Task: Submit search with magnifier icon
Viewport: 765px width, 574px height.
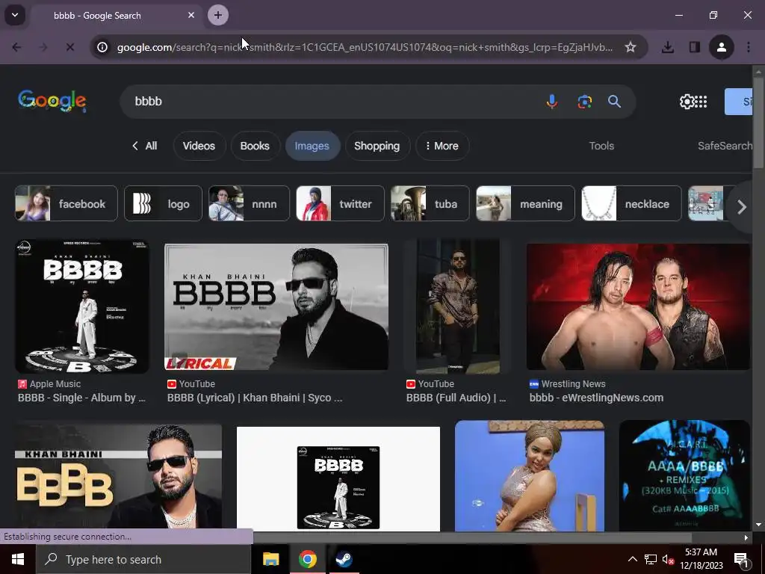Action: pyautogui.click(x=614, y=102)
